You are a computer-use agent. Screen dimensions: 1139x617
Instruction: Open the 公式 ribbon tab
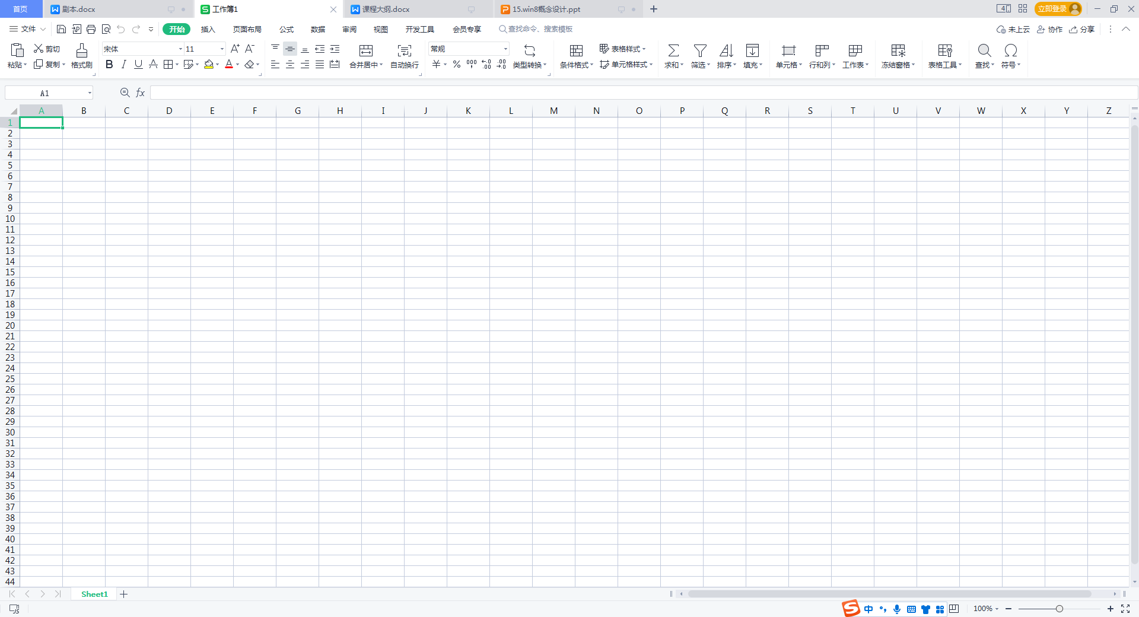[x=287, y=29]
